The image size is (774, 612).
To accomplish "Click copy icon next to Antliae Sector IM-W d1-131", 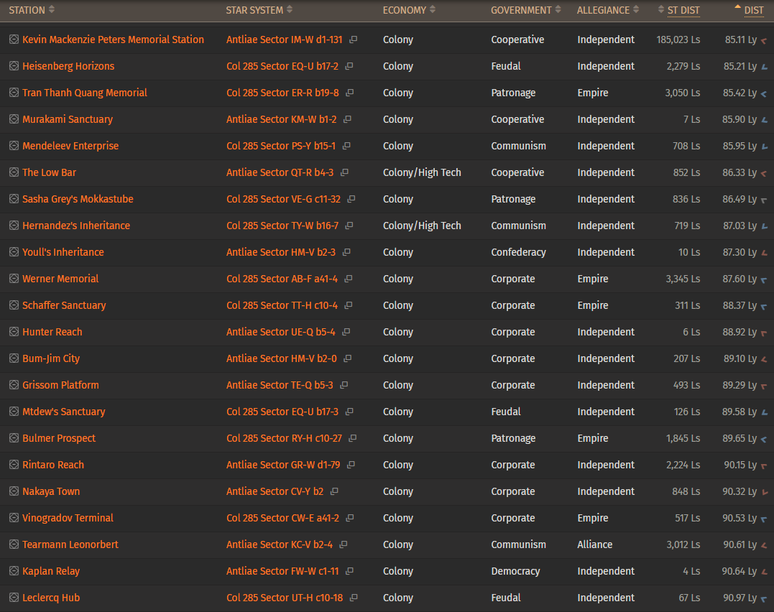I will 354,40.
